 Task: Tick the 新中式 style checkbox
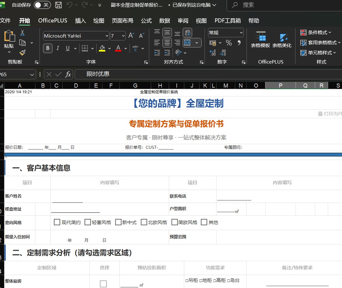click(x=118, y=222)
